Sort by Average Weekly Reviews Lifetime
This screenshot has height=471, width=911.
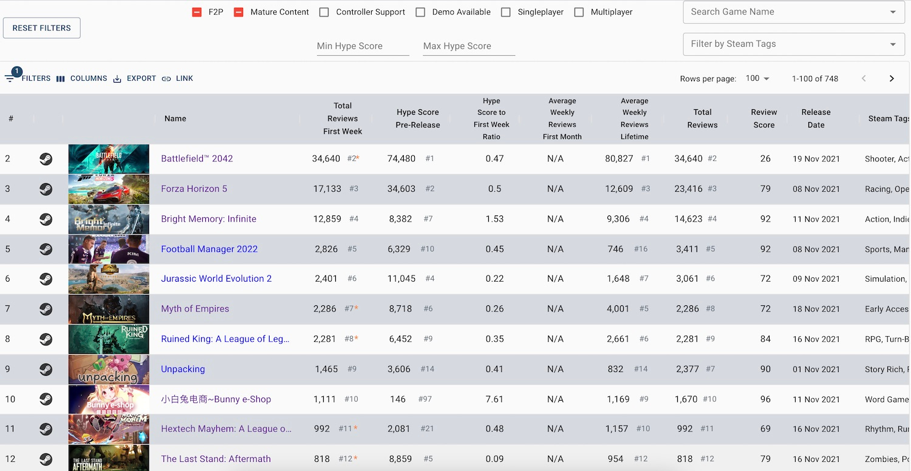click(x=635, y=119)
